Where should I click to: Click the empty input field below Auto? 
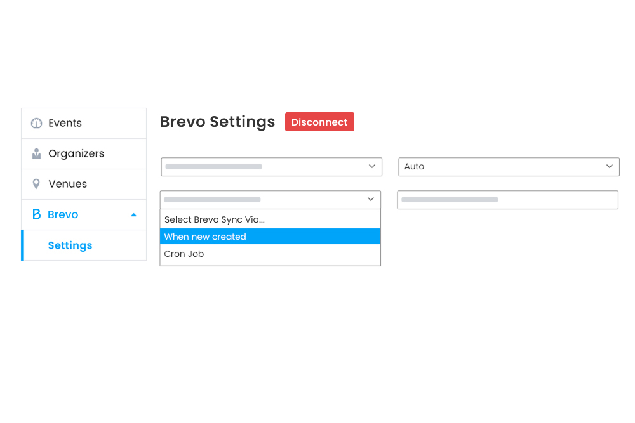pyautogui.click(x=508, y=200)
